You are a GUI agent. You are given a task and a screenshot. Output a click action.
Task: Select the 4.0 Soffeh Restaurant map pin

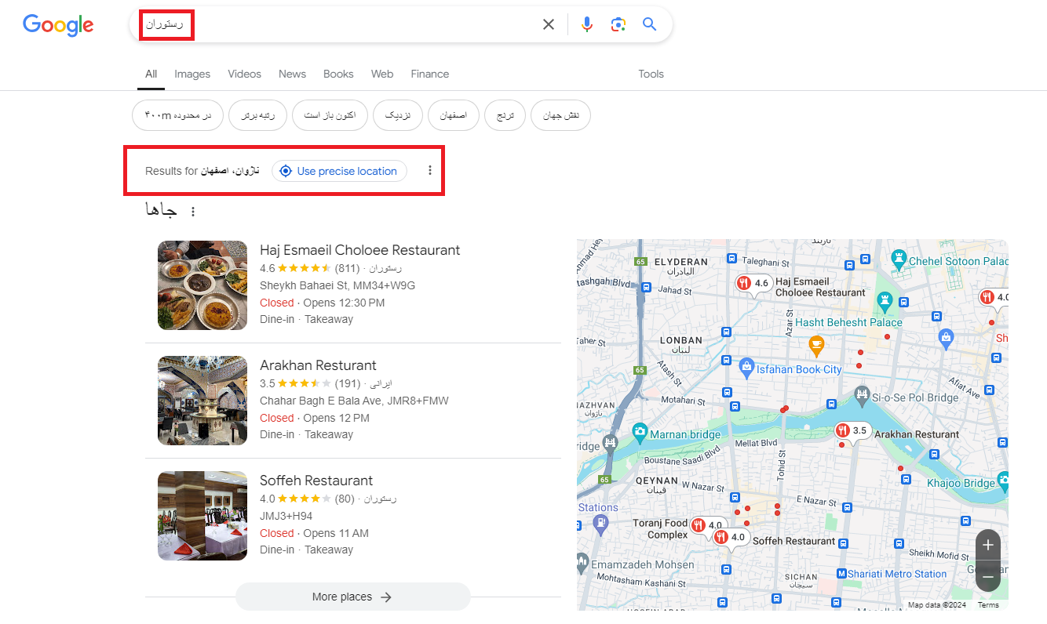(x=731, y=538)
